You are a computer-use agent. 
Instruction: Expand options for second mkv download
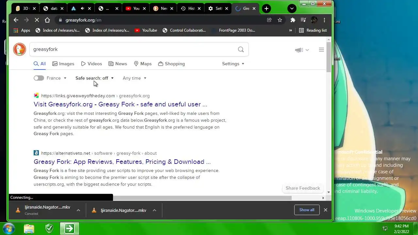154,210
